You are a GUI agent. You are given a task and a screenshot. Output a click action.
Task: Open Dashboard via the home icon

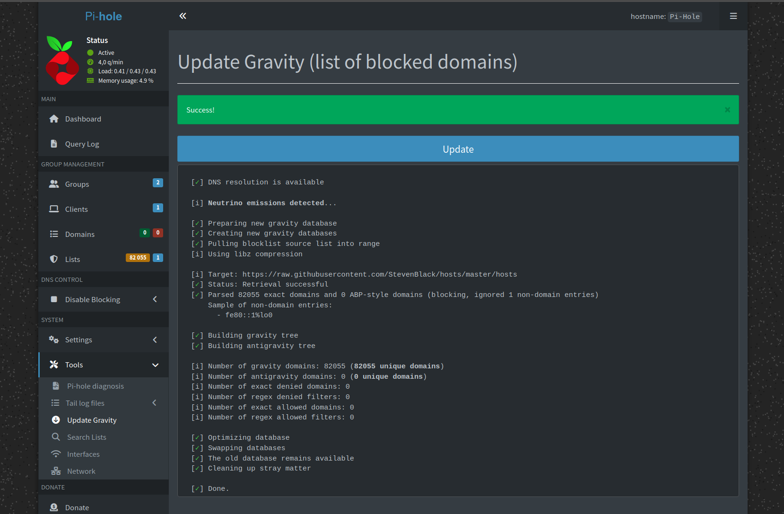coord(54,119)
